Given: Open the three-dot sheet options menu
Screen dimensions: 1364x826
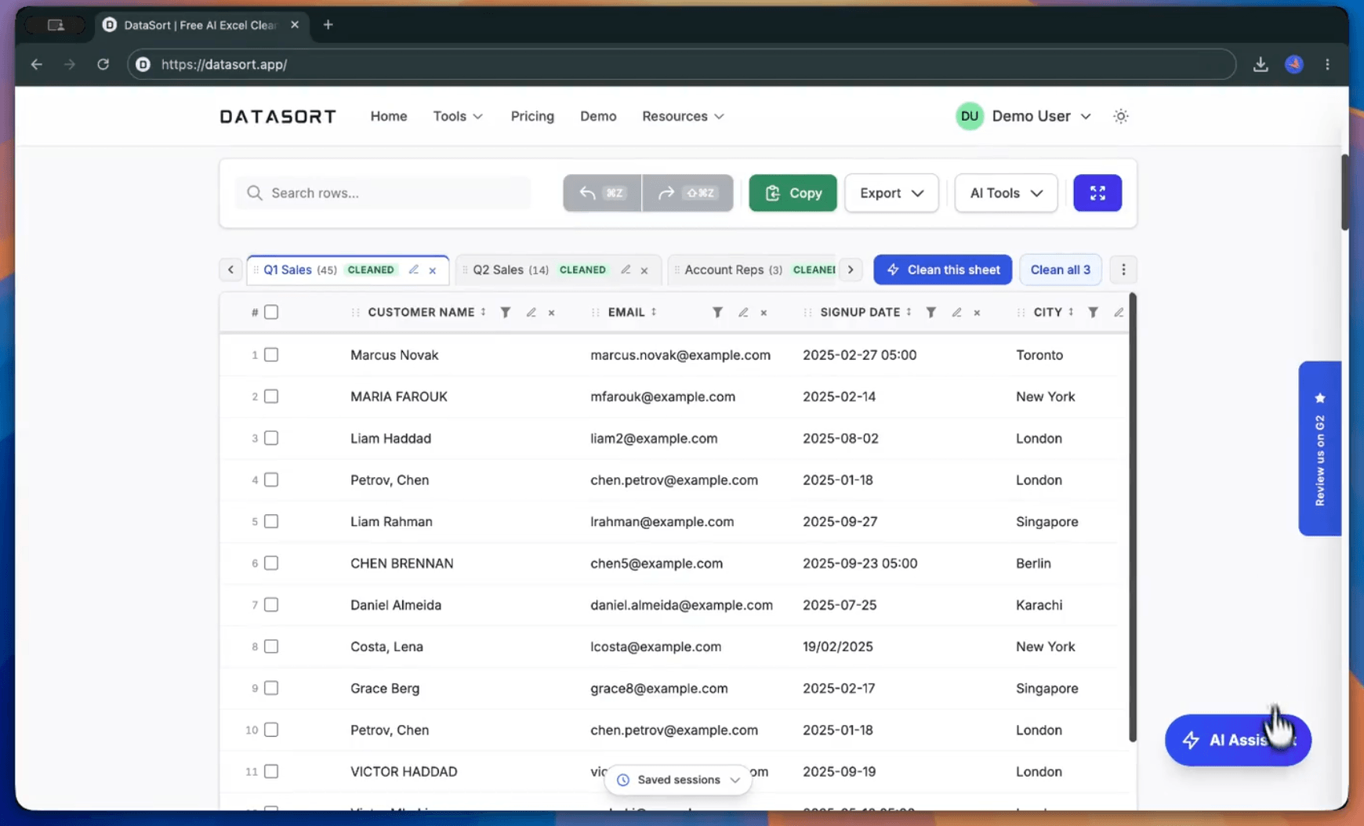Looking at the screenshot, I should (1123, 270).
